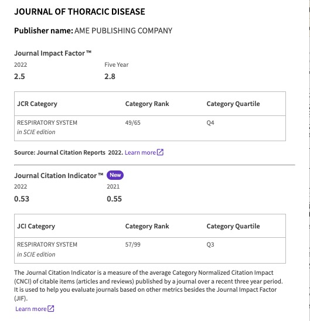Click the external-link icon beside the Journal Citation Reports Learn more
The image size is (310, 321).
[x=160, y=152]
